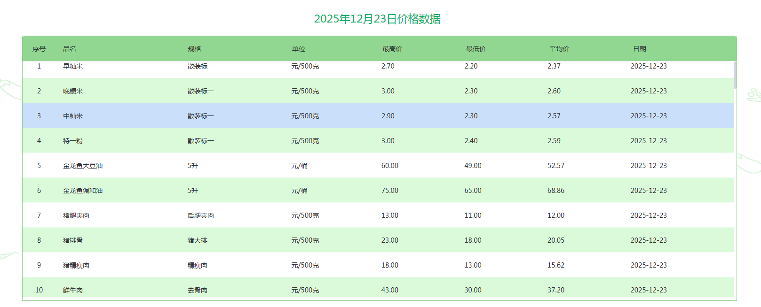Viewport: 761px width, 307px height.
Task: Select the 猪腿夹肉 row
Action: (x=76, y=215)
